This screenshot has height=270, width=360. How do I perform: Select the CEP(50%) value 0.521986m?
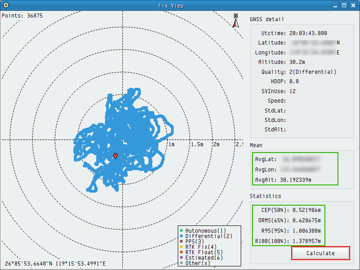pyautogui.click(x=306, y=210)
